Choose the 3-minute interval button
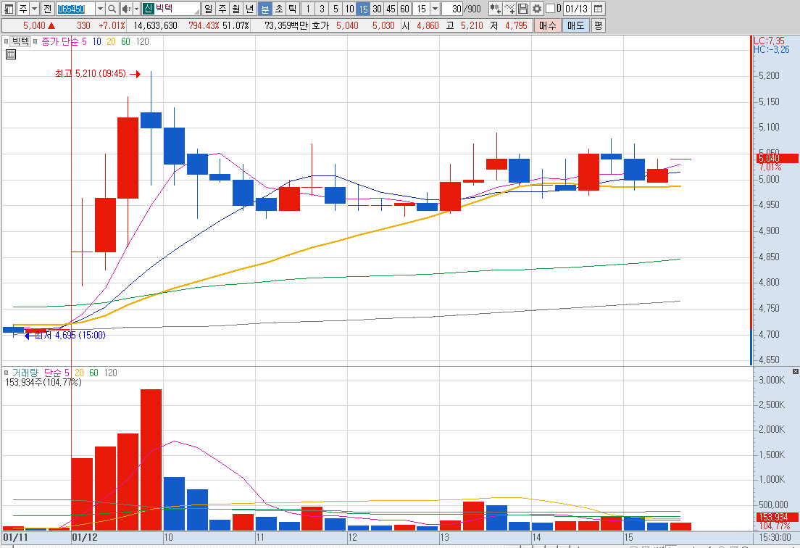Screen dimensions: 800x548 tap(322, 9)
